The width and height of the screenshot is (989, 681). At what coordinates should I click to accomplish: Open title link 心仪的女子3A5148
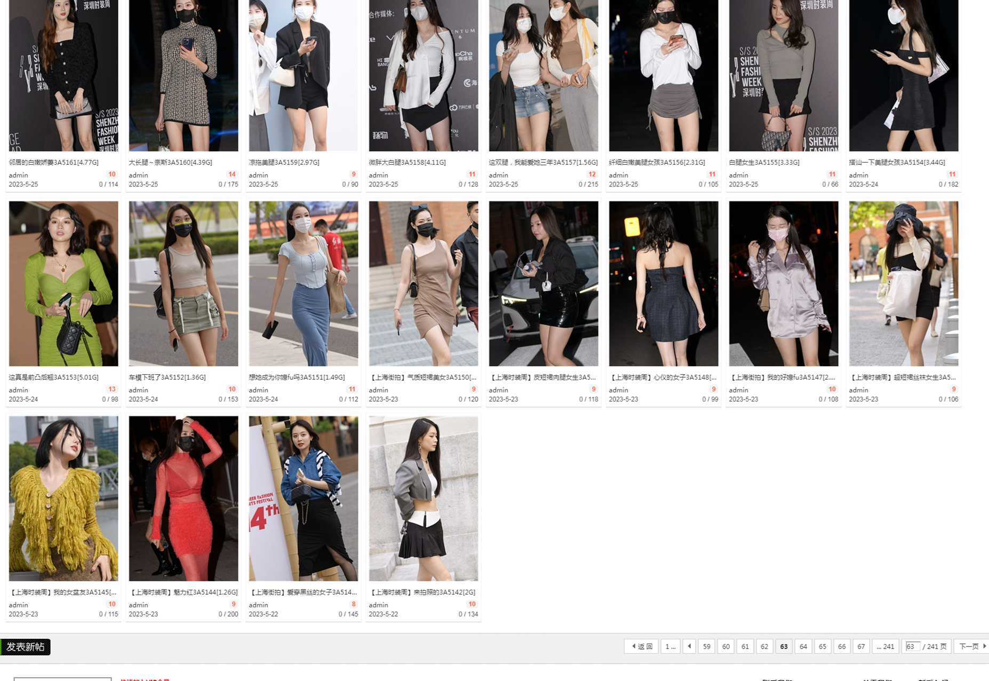point(663,377)
